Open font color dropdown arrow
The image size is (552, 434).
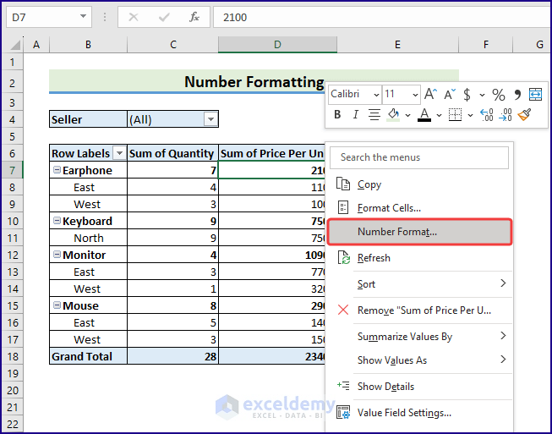click(439, 115)
